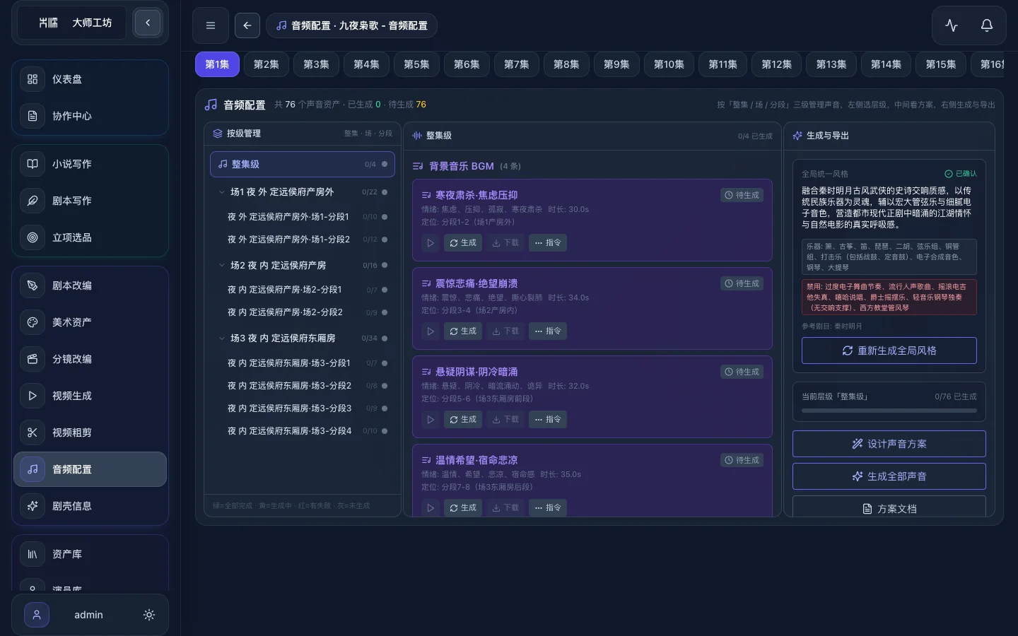Collapse 场2 夜 内 定远侯府产房 tree node
The height and width of the screenshot is (636, 1018).
point(221,266)
